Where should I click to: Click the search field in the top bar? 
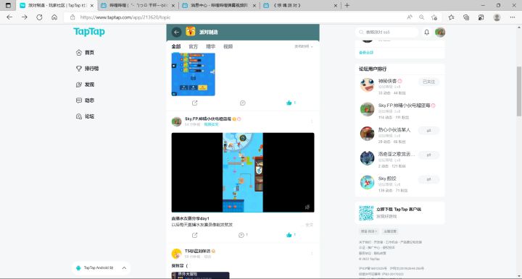pyautogui.click(x=387, y=33)
